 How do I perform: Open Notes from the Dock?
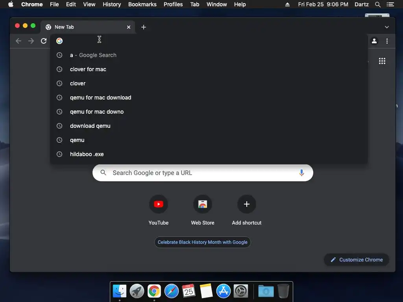click(x=206, y=291)
